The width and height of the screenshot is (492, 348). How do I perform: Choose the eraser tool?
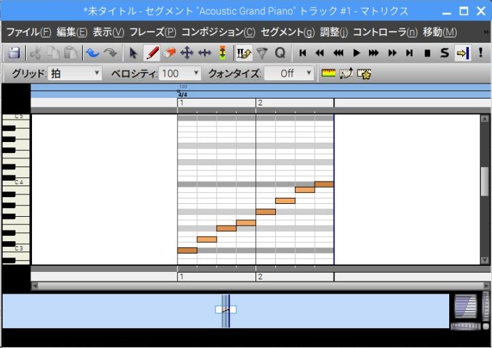169,53
